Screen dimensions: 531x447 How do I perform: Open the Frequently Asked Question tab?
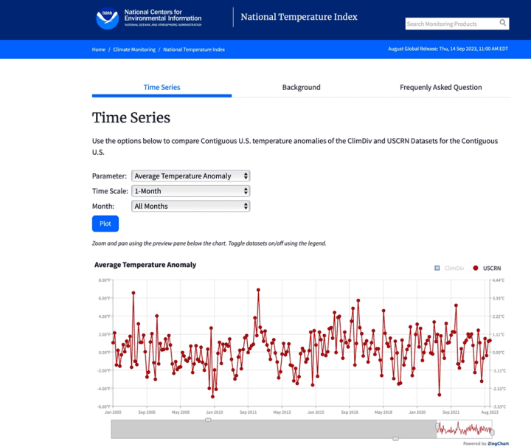[x=440, y=87]
